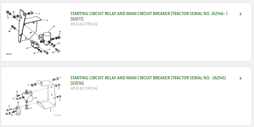Click the nut labeled 11 in top diagram
The height and width of the screenshot is (127, 254).
coord(8,12)
